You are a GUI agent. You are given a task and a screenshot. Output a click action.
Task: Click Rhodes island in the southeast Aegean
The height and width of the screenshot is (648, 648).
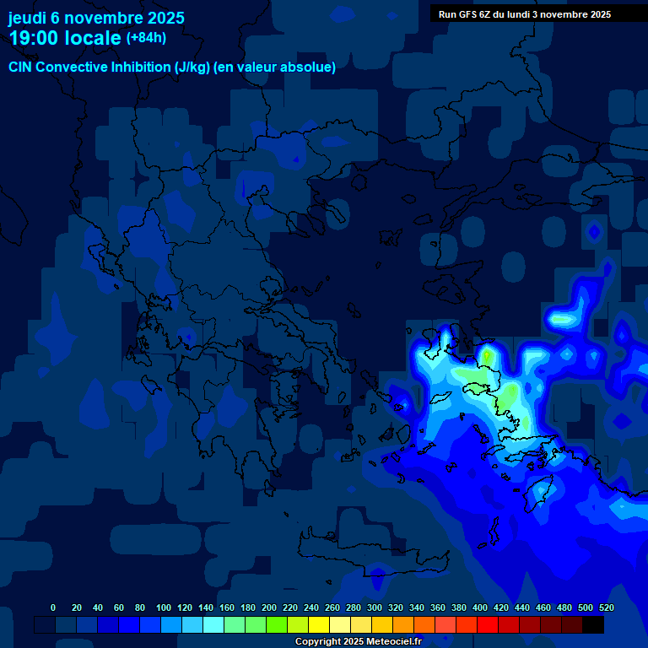click(540, 491)
